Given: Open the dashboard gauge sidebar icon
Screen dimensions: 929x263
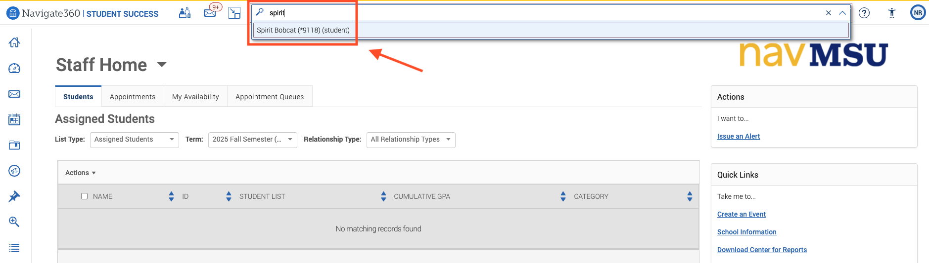Looking at the screenshot, I should point(14,68).
